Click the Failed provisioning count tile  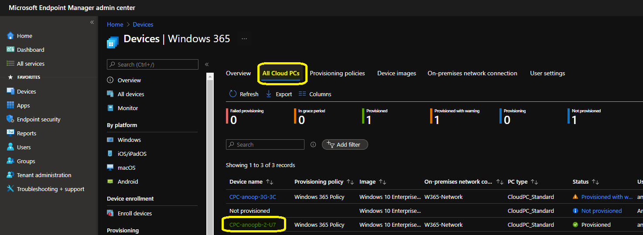tap(245, 117)
